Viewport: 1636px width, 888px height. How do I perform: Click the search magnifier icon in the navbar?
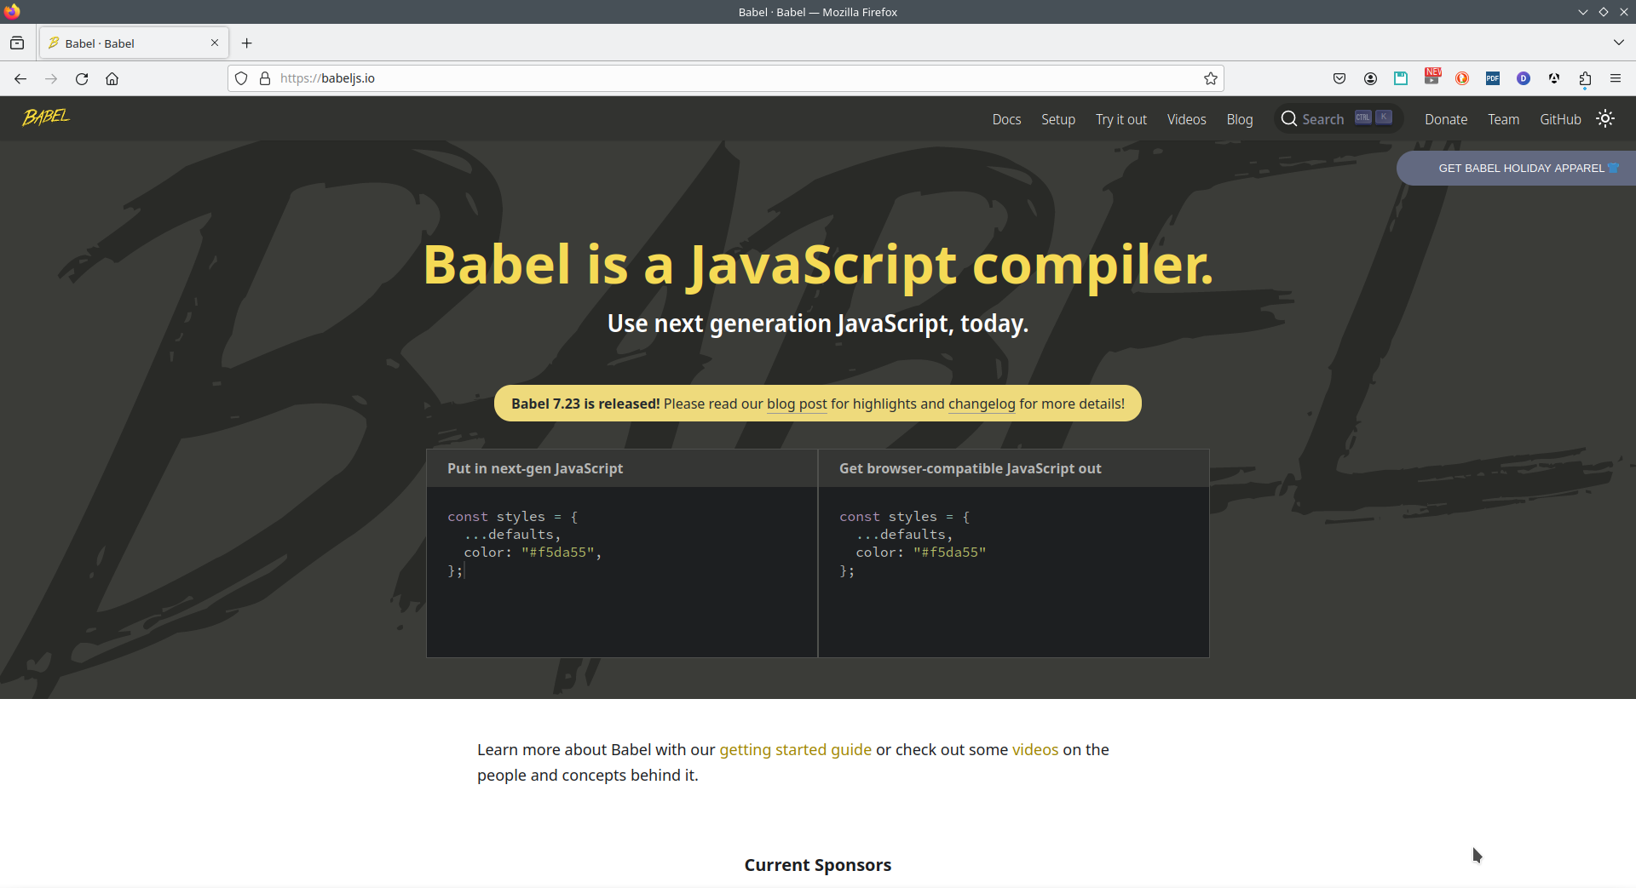(1289, 119)
